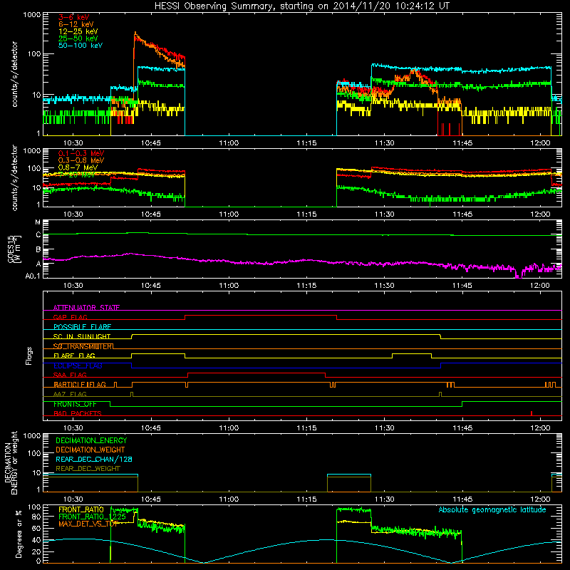570x570 pixels.
Task: Click the 12:00 tick under the Flags panel
Action: tap(540, 428)
